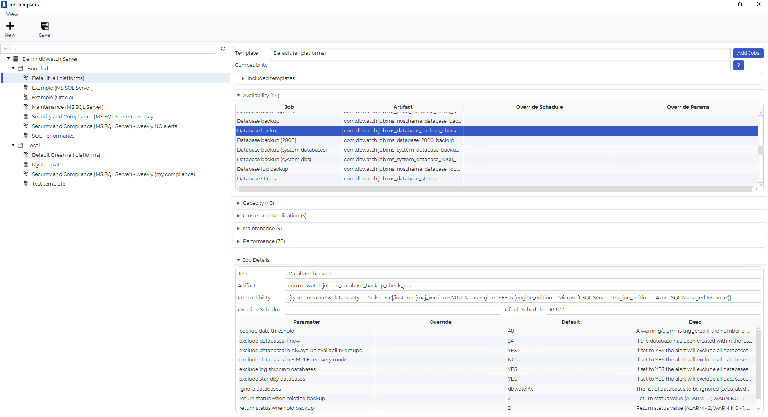The image size is (768, 417).
Task: Click the Save disk icon
Action: click(x=44, y=26)
